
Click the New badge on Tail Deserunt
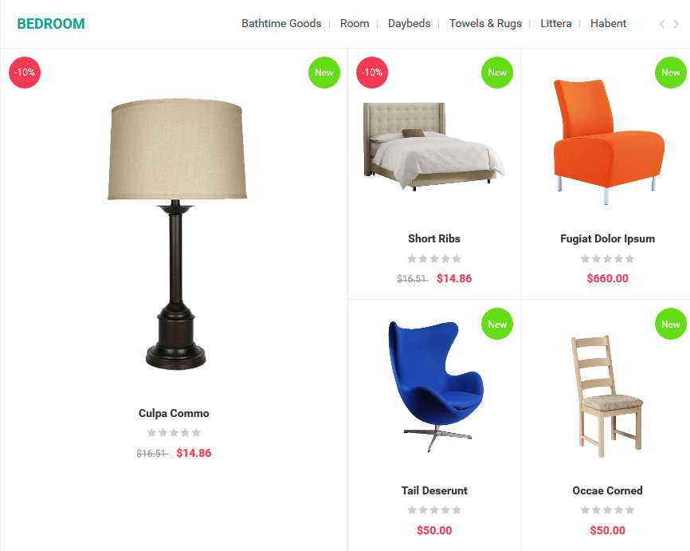click(x=497, y=324)
